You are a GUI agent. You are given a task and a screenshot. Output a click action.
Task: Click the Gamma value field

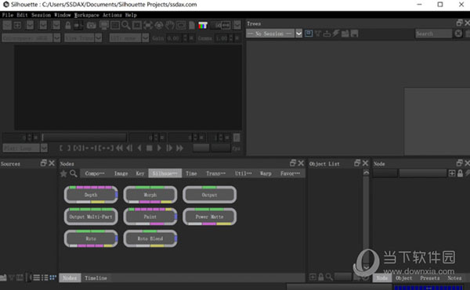pyautogui.click(x=221, y=38)
